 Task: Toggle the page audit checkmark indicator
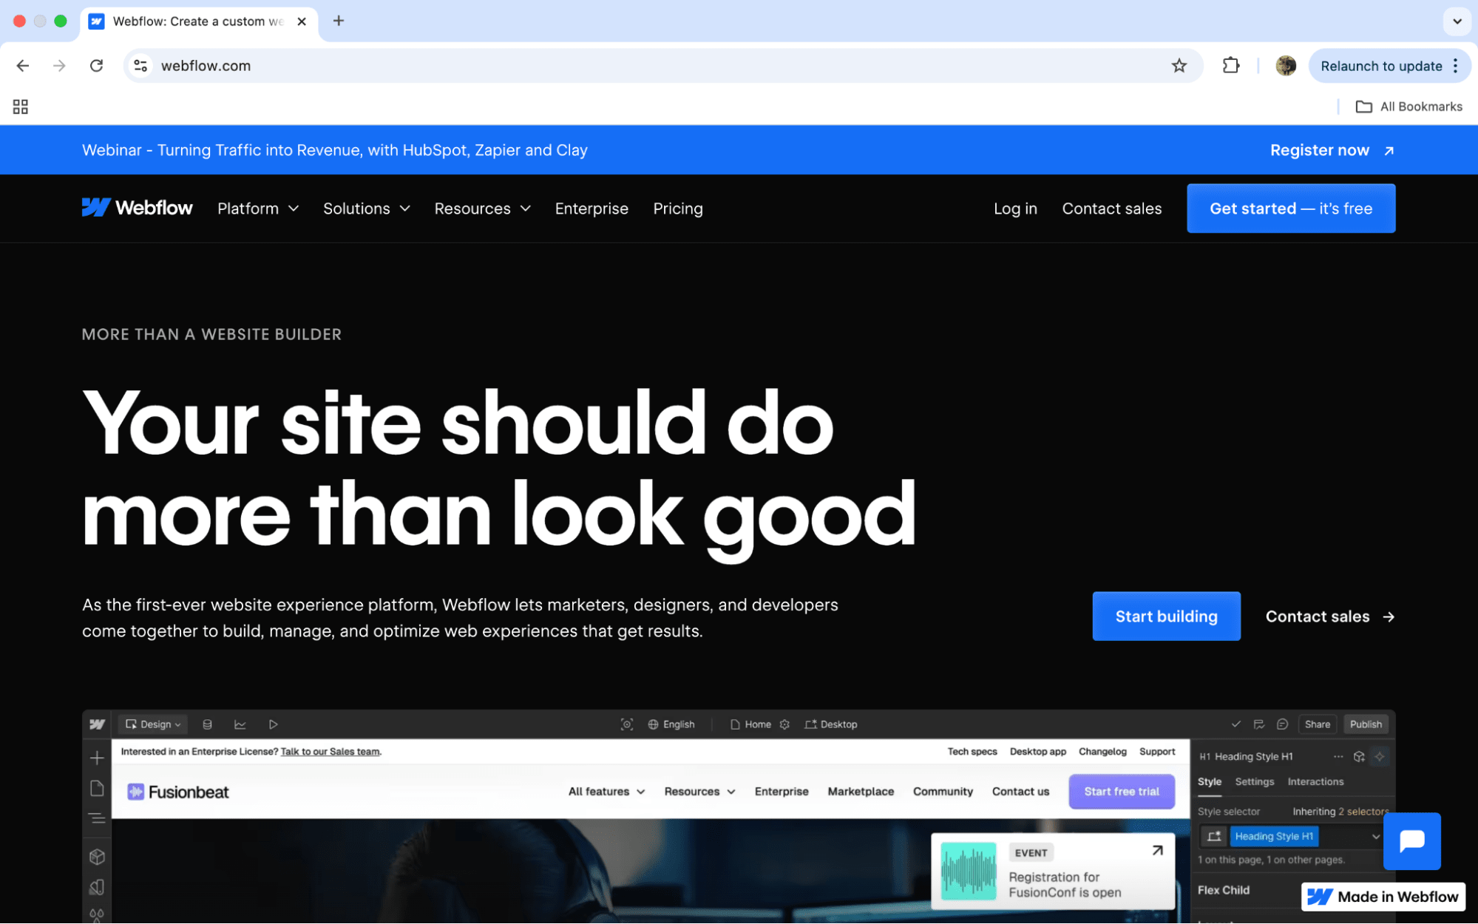(1238, 724)
